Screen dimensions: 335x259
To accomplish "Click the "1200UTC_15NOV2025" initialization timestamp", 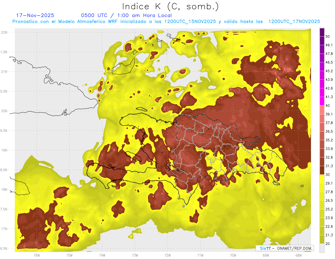I will tap(190, 22).
